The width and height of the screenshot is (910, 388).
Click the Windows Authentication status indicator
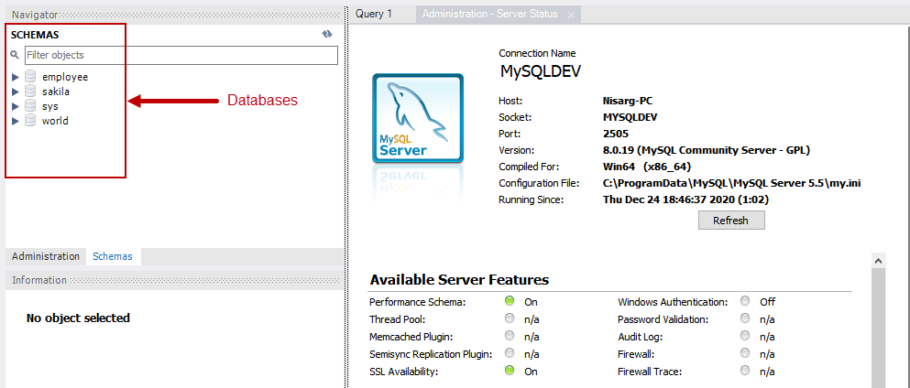(745, 301)
